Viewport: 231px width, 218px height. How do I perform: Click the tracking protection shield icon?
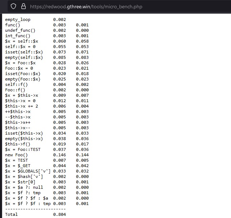point(13,6)
